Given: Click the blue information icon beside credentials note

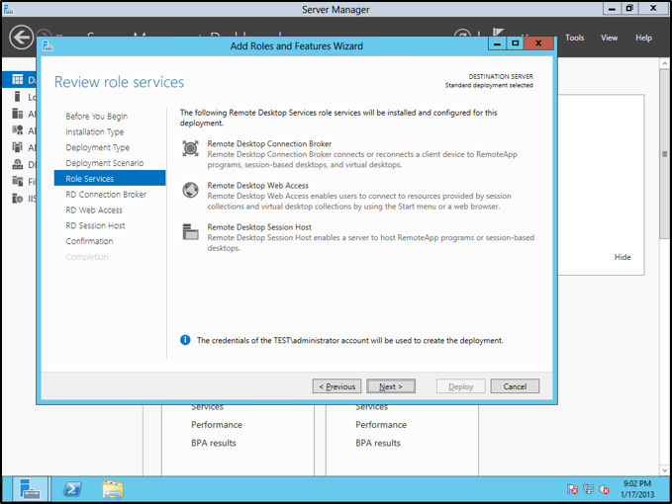Looking at the screenshot, I should pyautogui.click(x=185, y=340).
